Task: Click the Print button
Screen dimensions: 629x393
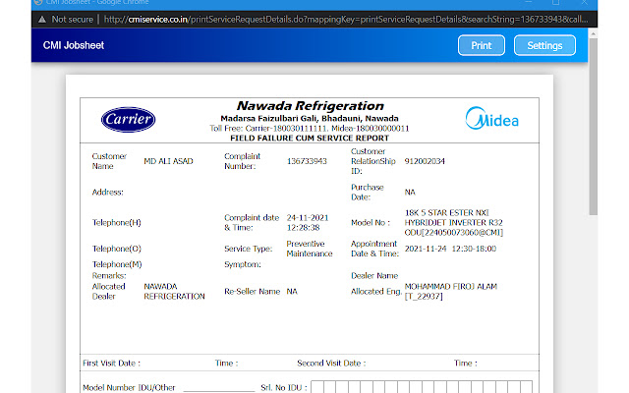Action: pyautogui.click(x=481, y=45)
